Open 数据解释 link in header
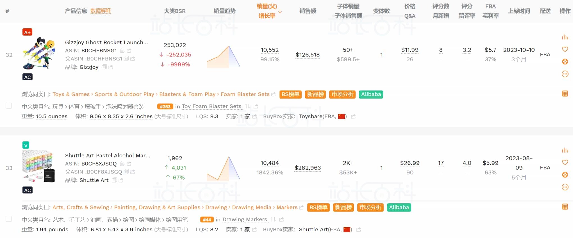The width and height of the screenshot is (573, 238). pyautogui.click(x=101, y=11)
